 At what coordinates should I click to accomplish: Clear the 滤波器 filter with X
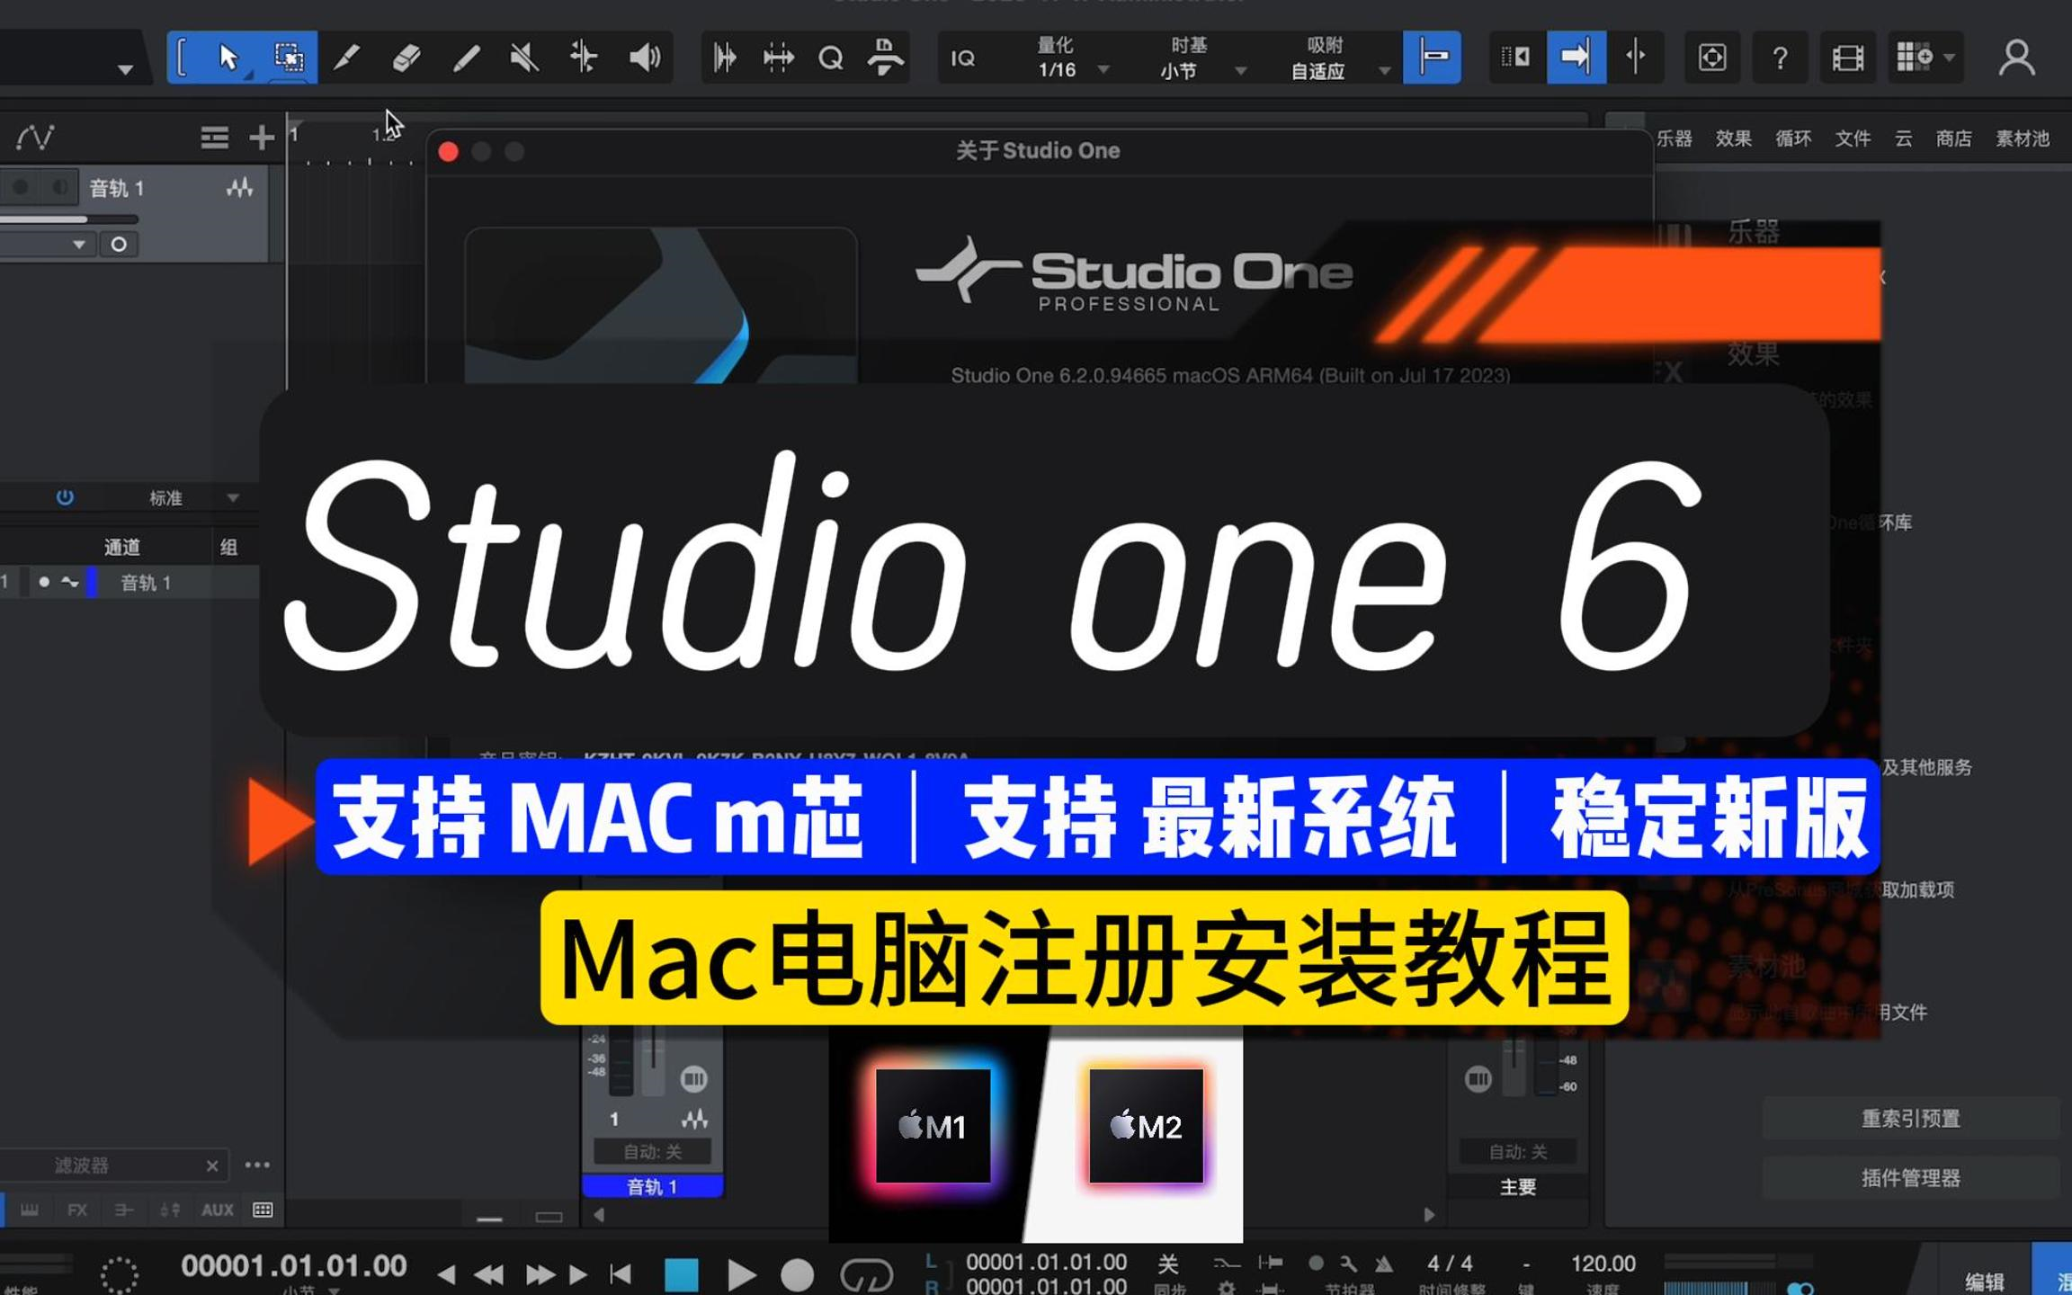tap(212, 1165)
